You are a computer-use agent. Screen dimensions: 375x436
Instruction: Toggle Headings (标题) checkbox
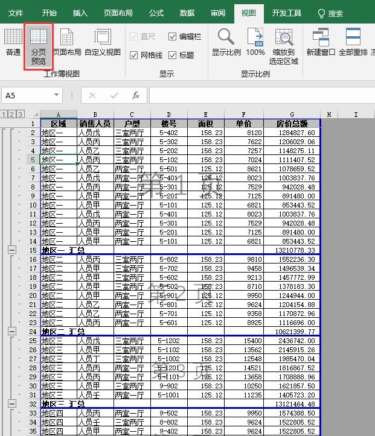click(x=172, y=55)
